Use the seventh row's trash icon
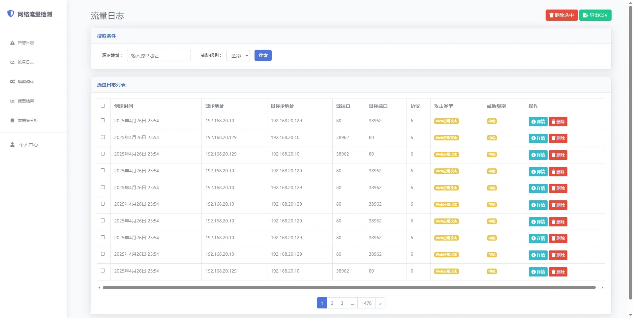This screenshot has width=633, height=318. coord(554,222)
